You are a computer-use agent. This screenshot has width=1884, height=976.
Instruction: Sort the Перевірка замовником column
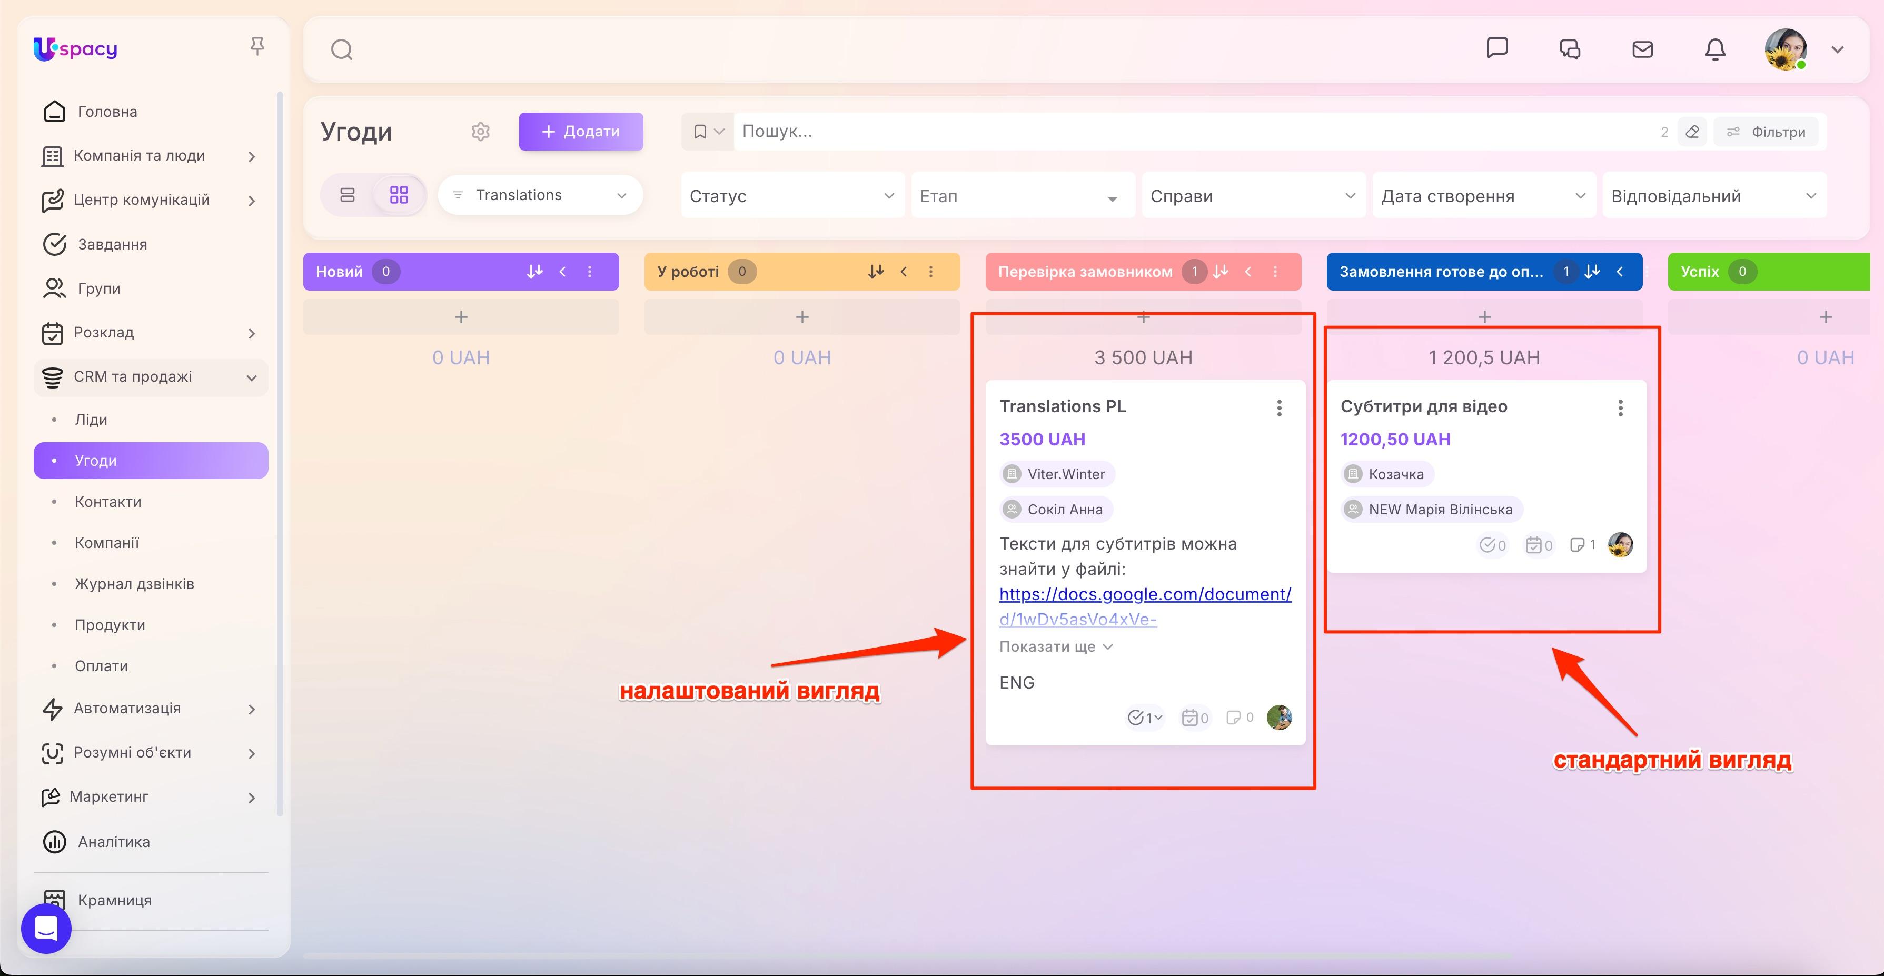[x=1220, y=271]
